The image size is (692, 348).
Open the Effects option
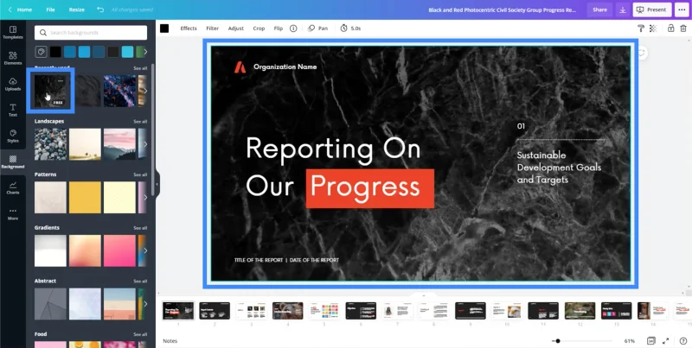(189, 28)
